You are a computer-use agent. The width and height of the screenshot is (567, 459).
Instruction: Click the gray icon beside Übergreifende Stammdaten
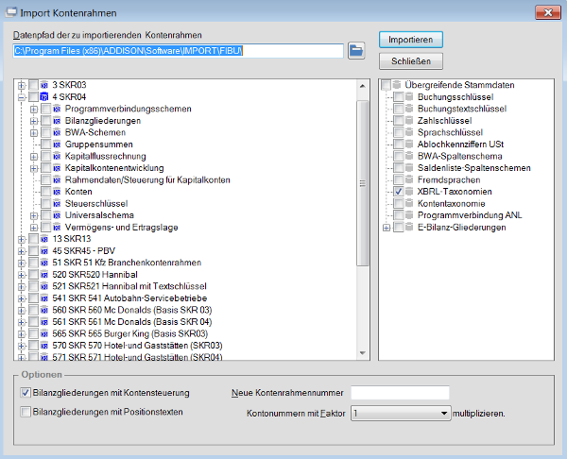(x=397, y=85)
